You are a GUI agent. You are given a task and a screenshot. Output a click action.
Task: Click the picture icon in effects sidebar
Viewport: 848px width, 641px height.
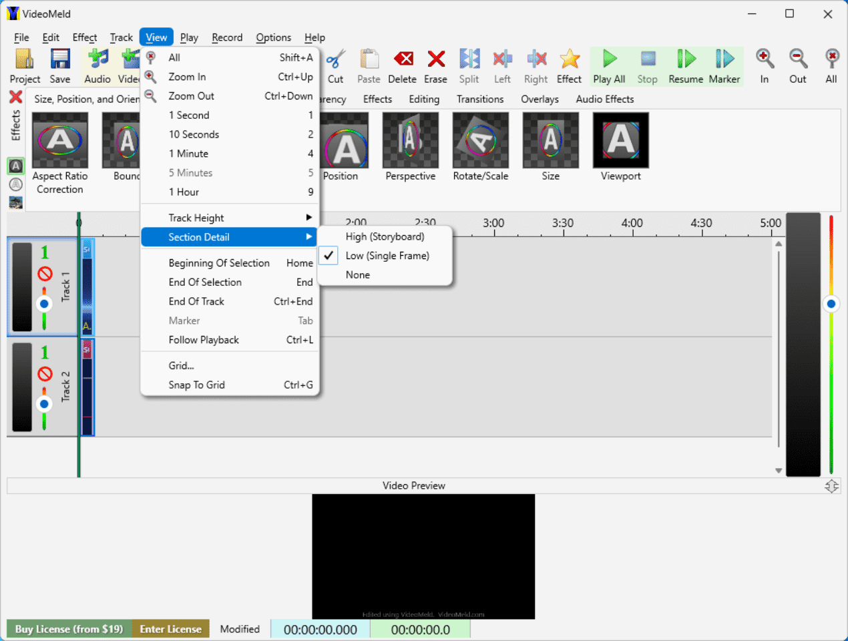click(16, 202)
